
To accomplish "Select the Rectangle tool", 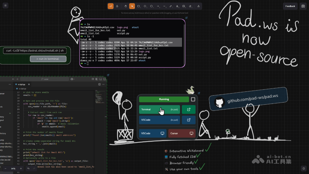I will pos(139,6).
